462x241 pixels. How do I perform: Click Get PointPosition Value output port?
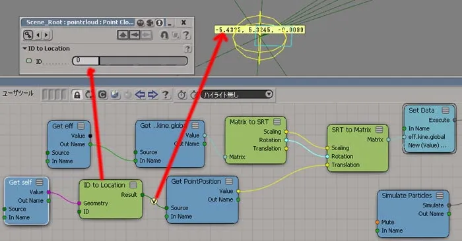click(238, 191)
